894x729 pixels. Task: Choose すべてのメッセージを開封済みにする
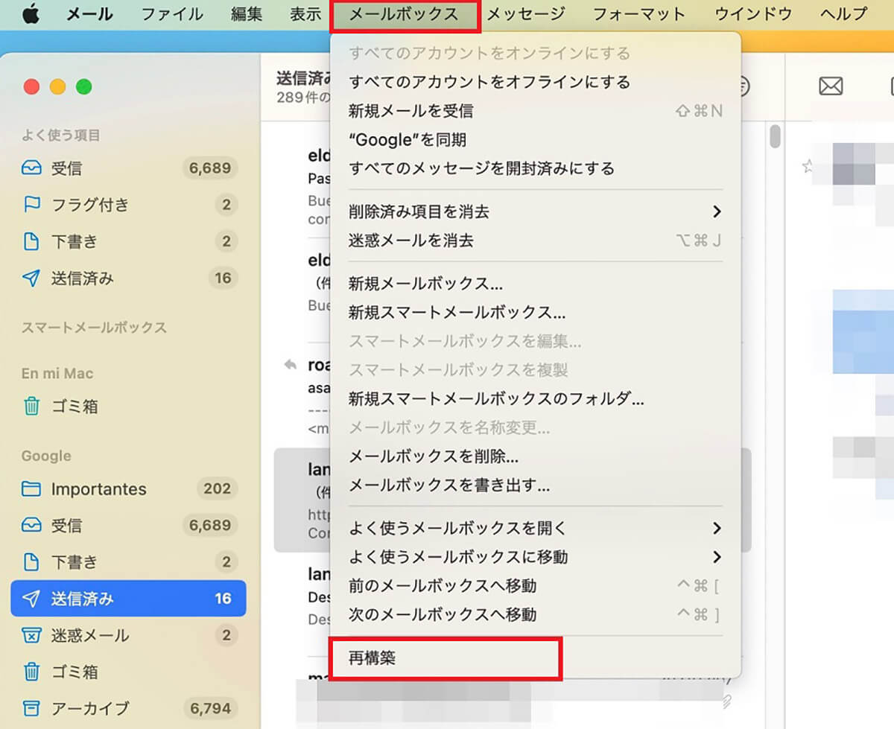536,168
